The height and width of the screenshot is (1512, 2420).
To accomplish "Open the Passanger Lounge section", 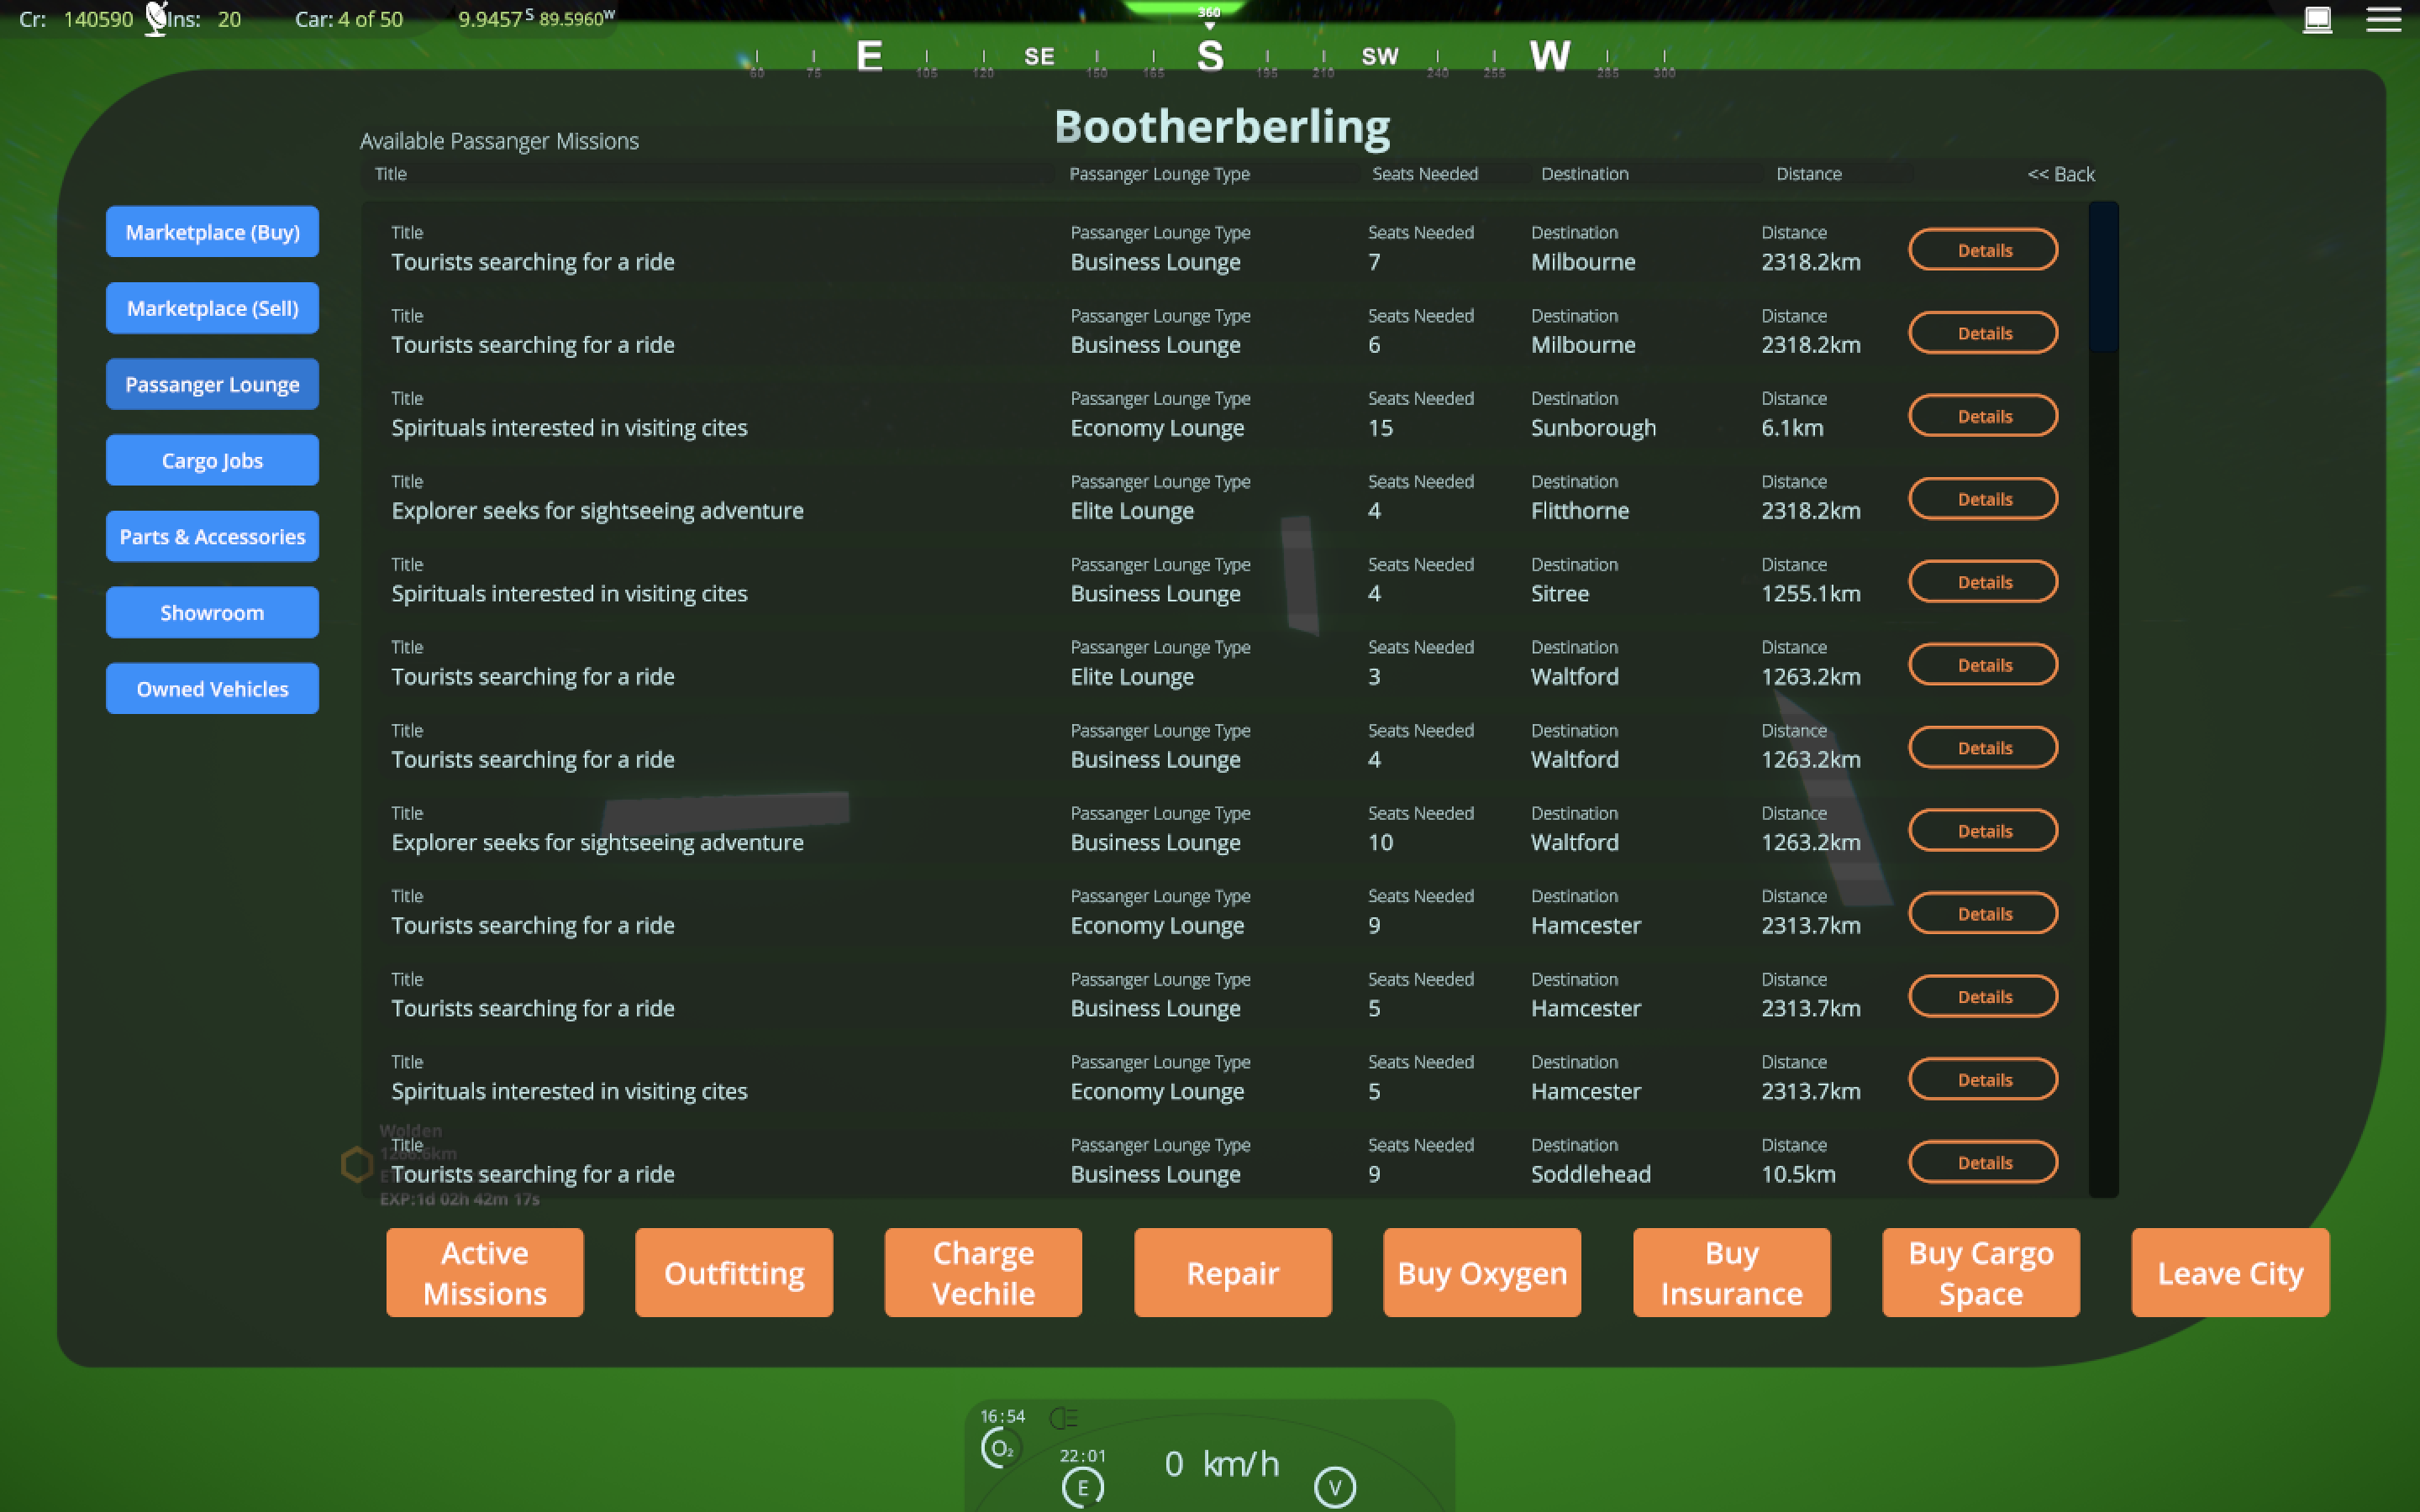I will coord(212,384).
